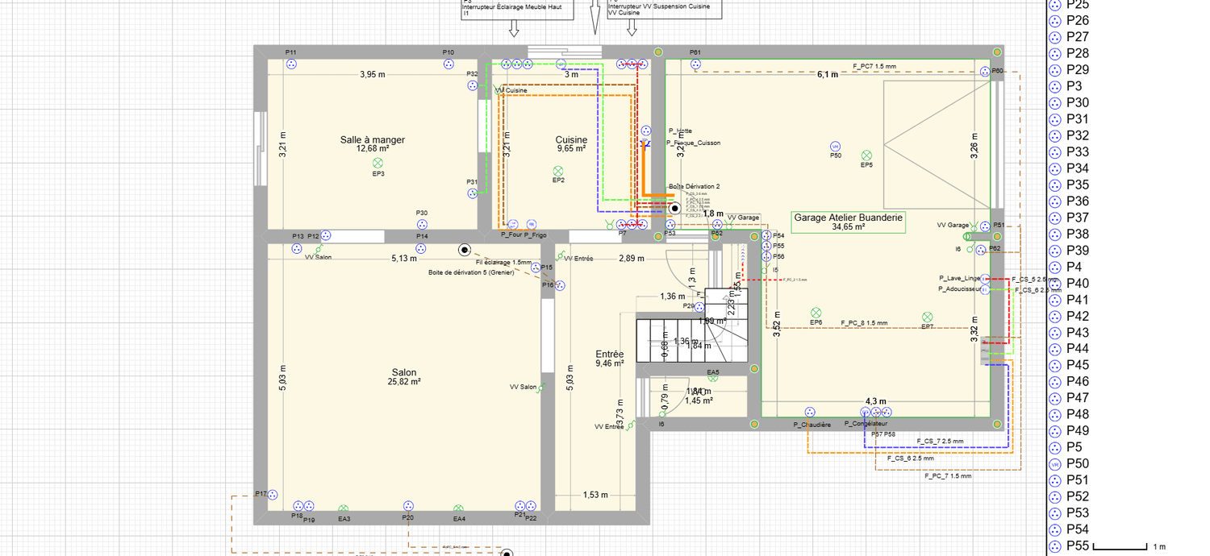Viewport: 1210px width, 556px height.
Task: Select the EP5 light symbol in the garage
Action: click(x=866, y=155)
